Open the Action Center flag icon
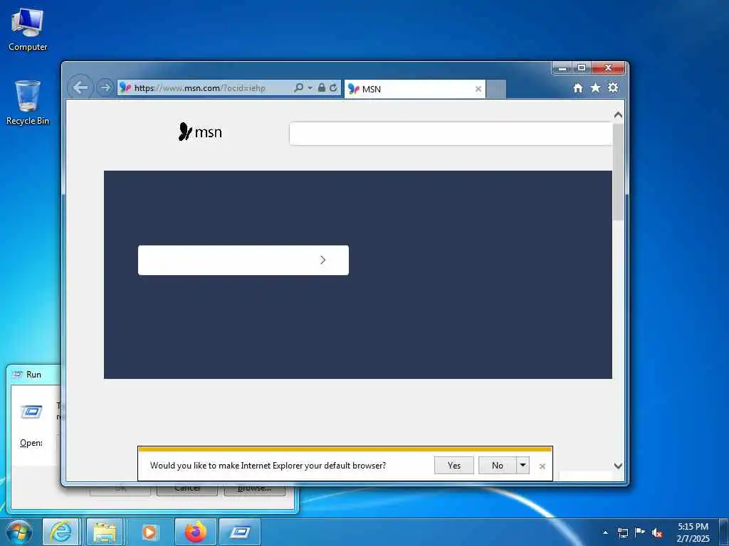 (640, 532)
